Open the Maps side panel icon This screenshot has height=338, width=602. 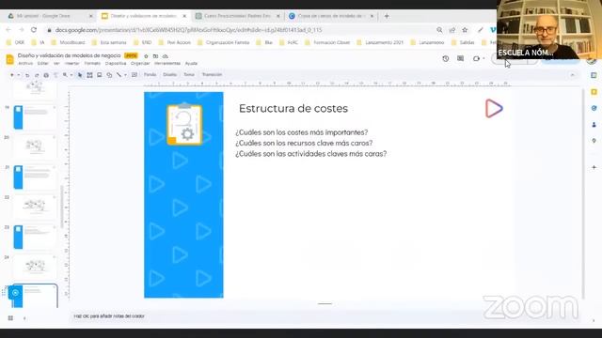594,141
